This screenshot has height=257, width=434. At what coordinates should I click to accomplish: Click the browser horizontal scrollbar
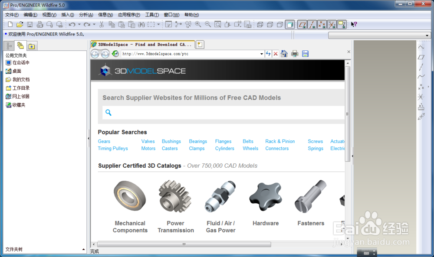pyautogui.click(x=184, y=244)
